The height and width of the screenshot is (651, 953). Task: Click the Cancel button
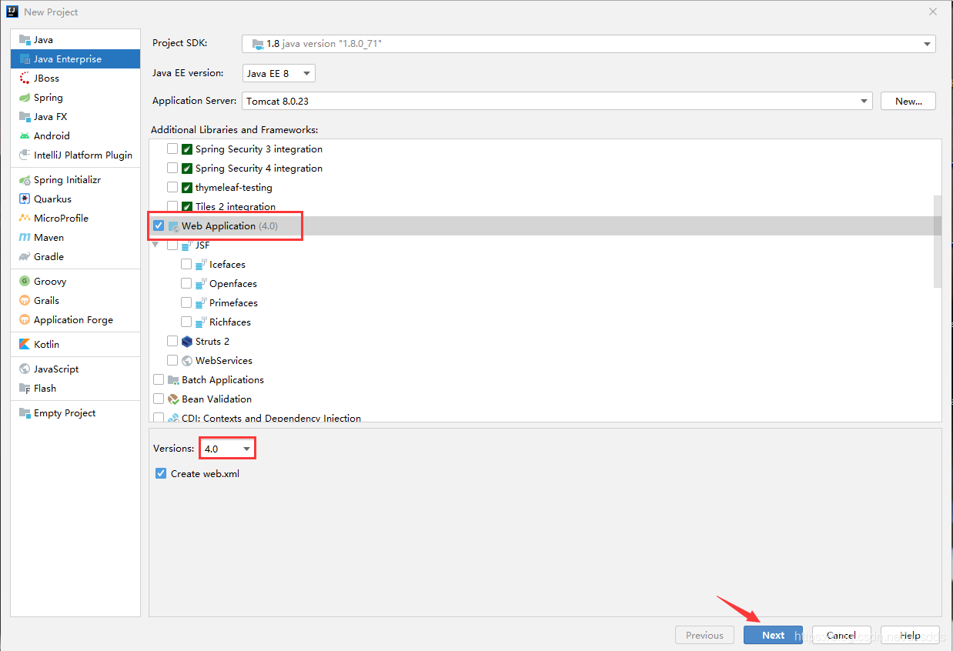[x=841, y=635]
